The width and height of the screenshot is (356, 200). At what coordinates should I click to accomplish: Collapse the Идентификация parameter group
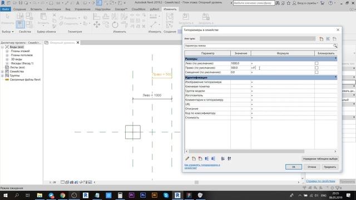tap(335, 77)
